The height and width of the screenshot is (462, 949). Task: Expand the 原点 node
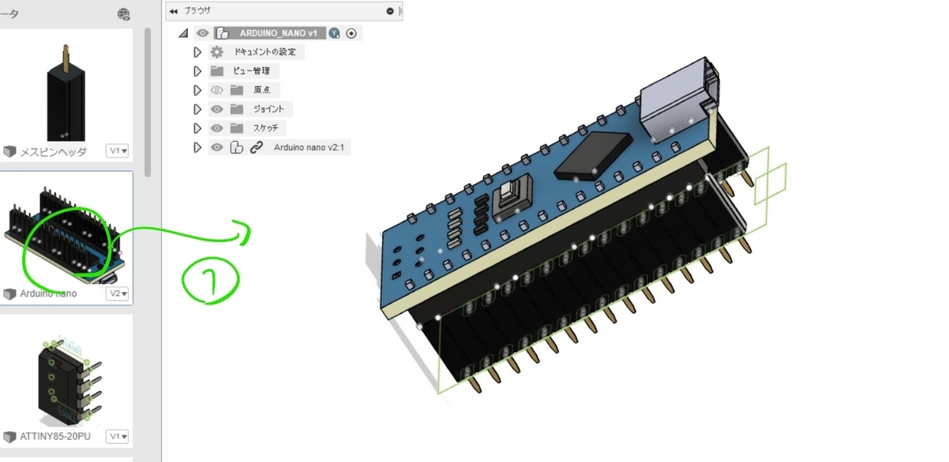[198, 90]
